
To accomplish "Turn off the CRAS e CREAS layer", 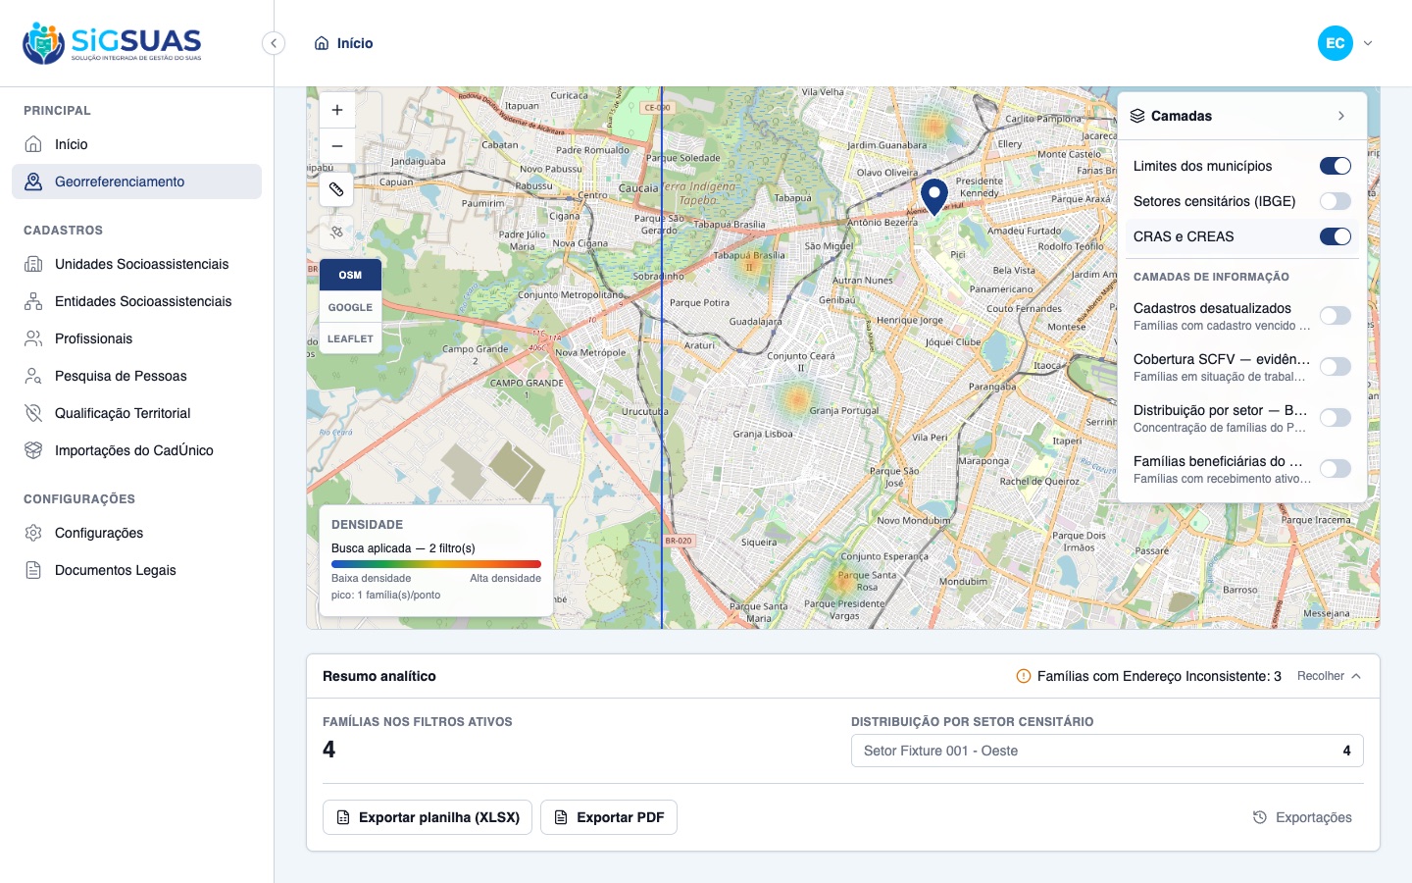I will point(1336,236).
